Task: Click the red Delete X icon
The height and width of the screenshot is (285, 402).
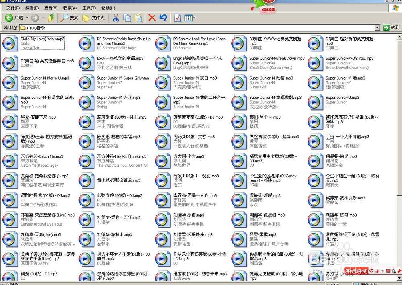Action: 152,18
